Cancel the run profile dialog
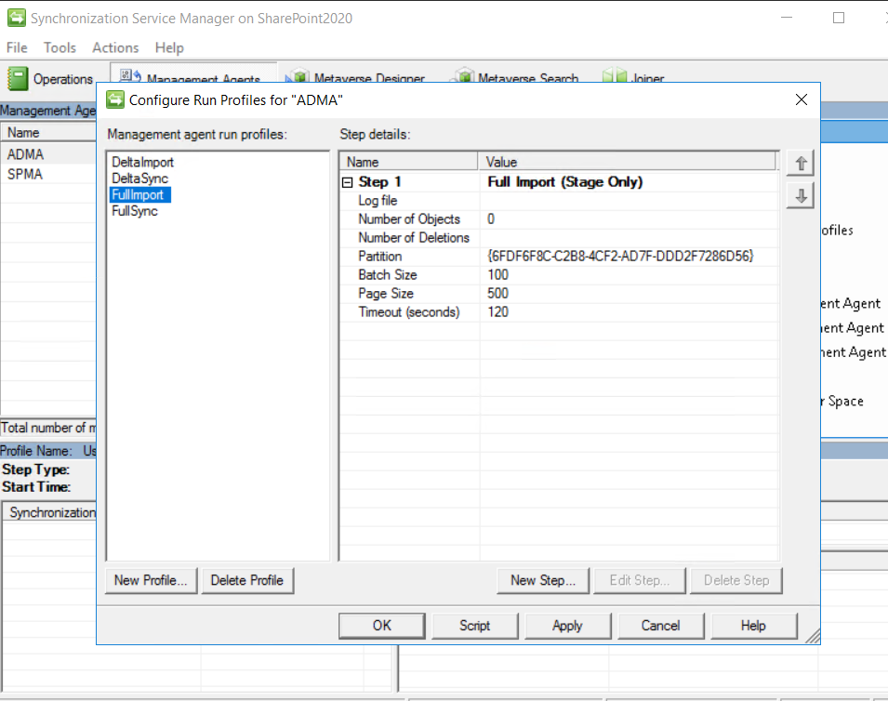888x701 pixels. click(x=660, y=626)
